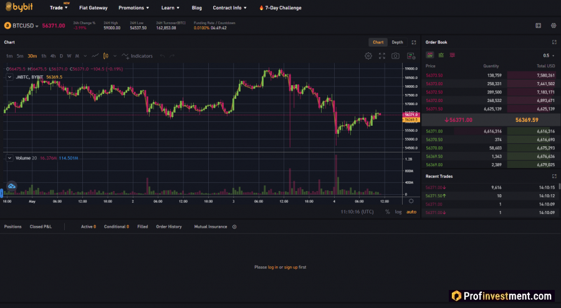
Task: Click the bid price 56369.00
Action: (x=434, y=165)
